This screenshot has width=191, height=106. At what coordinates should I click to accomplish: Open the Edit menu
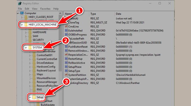coord(27,9)
